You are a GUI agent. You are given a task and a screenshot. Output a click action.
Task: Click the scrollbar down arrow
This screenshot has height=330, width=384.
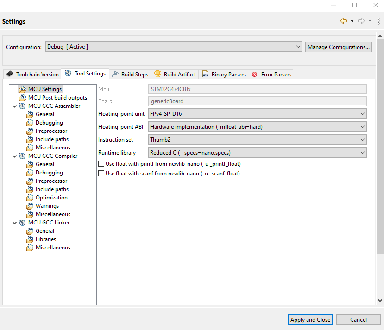(x=380, y=301)
